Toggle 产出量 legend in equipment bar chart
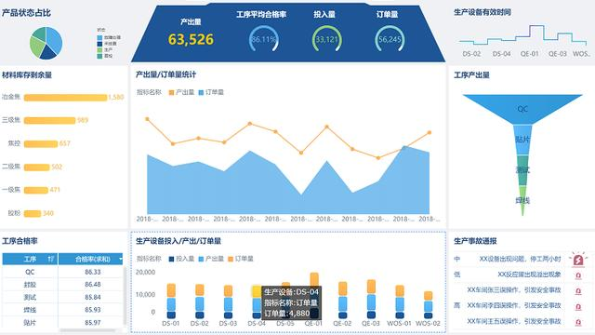Viewport: 595px width, 335px height. click(x=211, y=259)
